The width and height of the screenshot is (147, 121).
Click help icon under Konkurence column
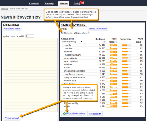131,42
